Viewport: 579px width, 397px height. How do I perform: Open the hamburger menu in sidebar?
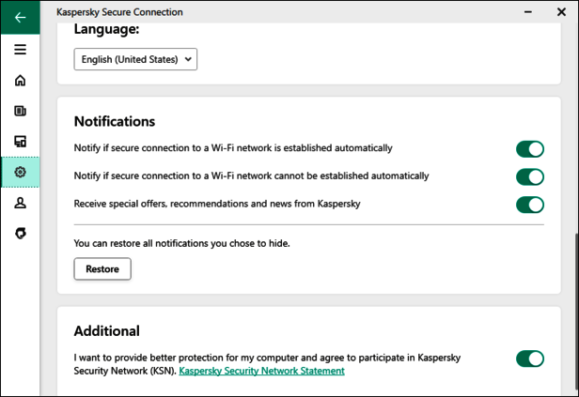click(20, 50)
